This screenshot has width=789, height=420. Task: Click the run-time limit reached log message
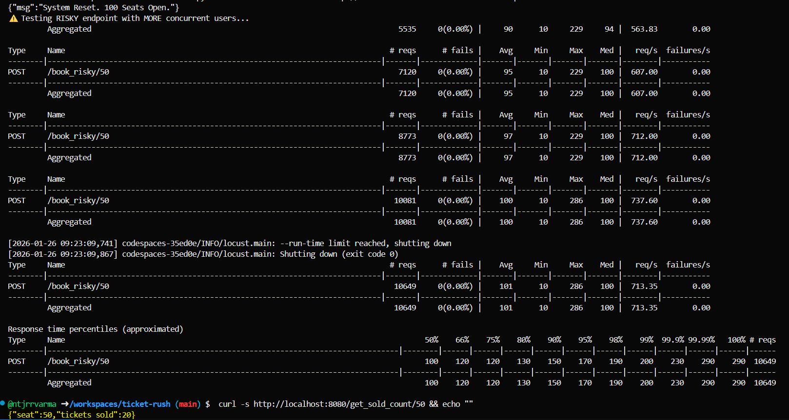coord(365,243)
